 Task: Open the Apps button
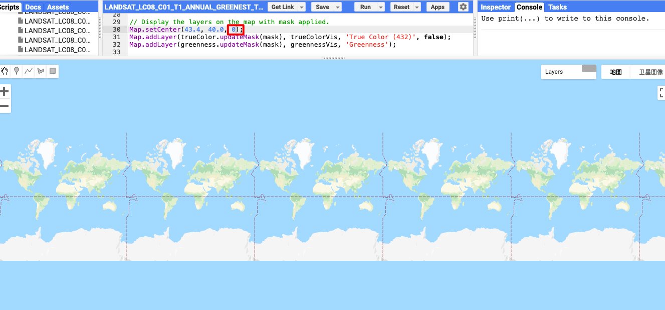[x=437, y=7]
